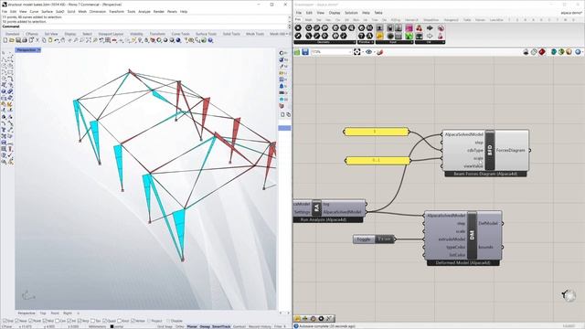Open the Analyze menu in Rhino
Screen dimensions: 585x329
(x=144, y=12)
